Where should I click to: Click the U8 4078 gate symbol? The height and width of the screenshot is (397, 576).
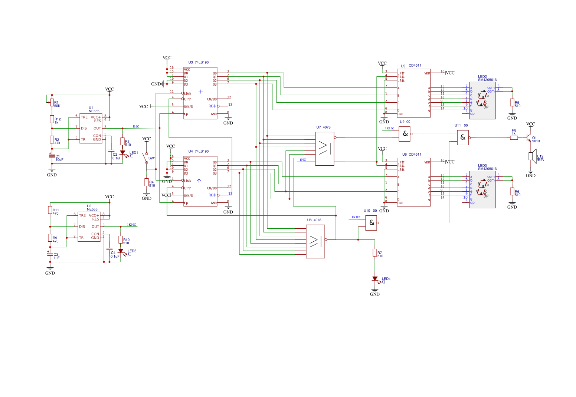tap(315, 241)
